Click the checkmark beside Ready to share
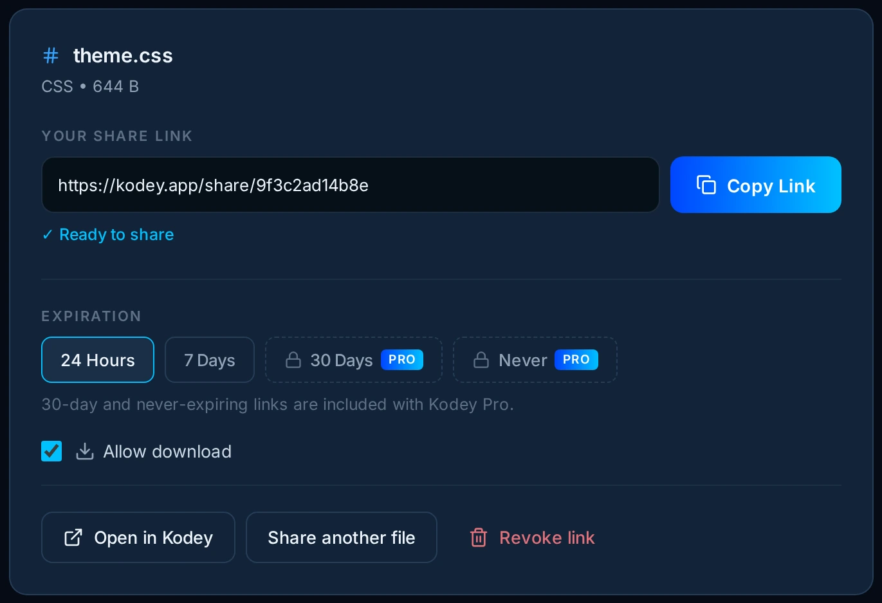882x603 pixels. 48,235
